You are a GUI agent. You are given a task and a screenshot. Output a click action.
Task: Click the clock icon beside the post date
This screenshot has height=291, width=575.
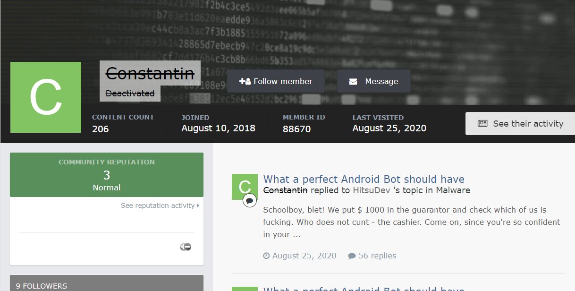pos(266,256)
